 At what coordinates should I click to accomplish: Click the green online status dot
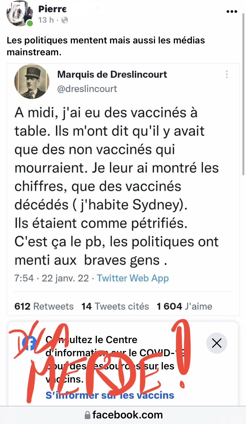pyautogui.click(x=30, y=23)
